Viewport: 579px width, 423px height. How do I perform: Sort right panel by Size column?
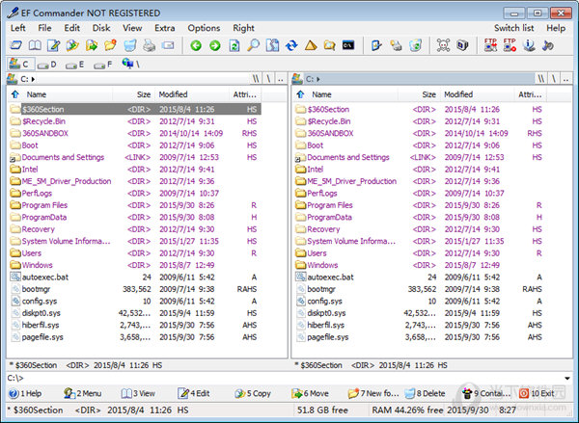[419, 94]
